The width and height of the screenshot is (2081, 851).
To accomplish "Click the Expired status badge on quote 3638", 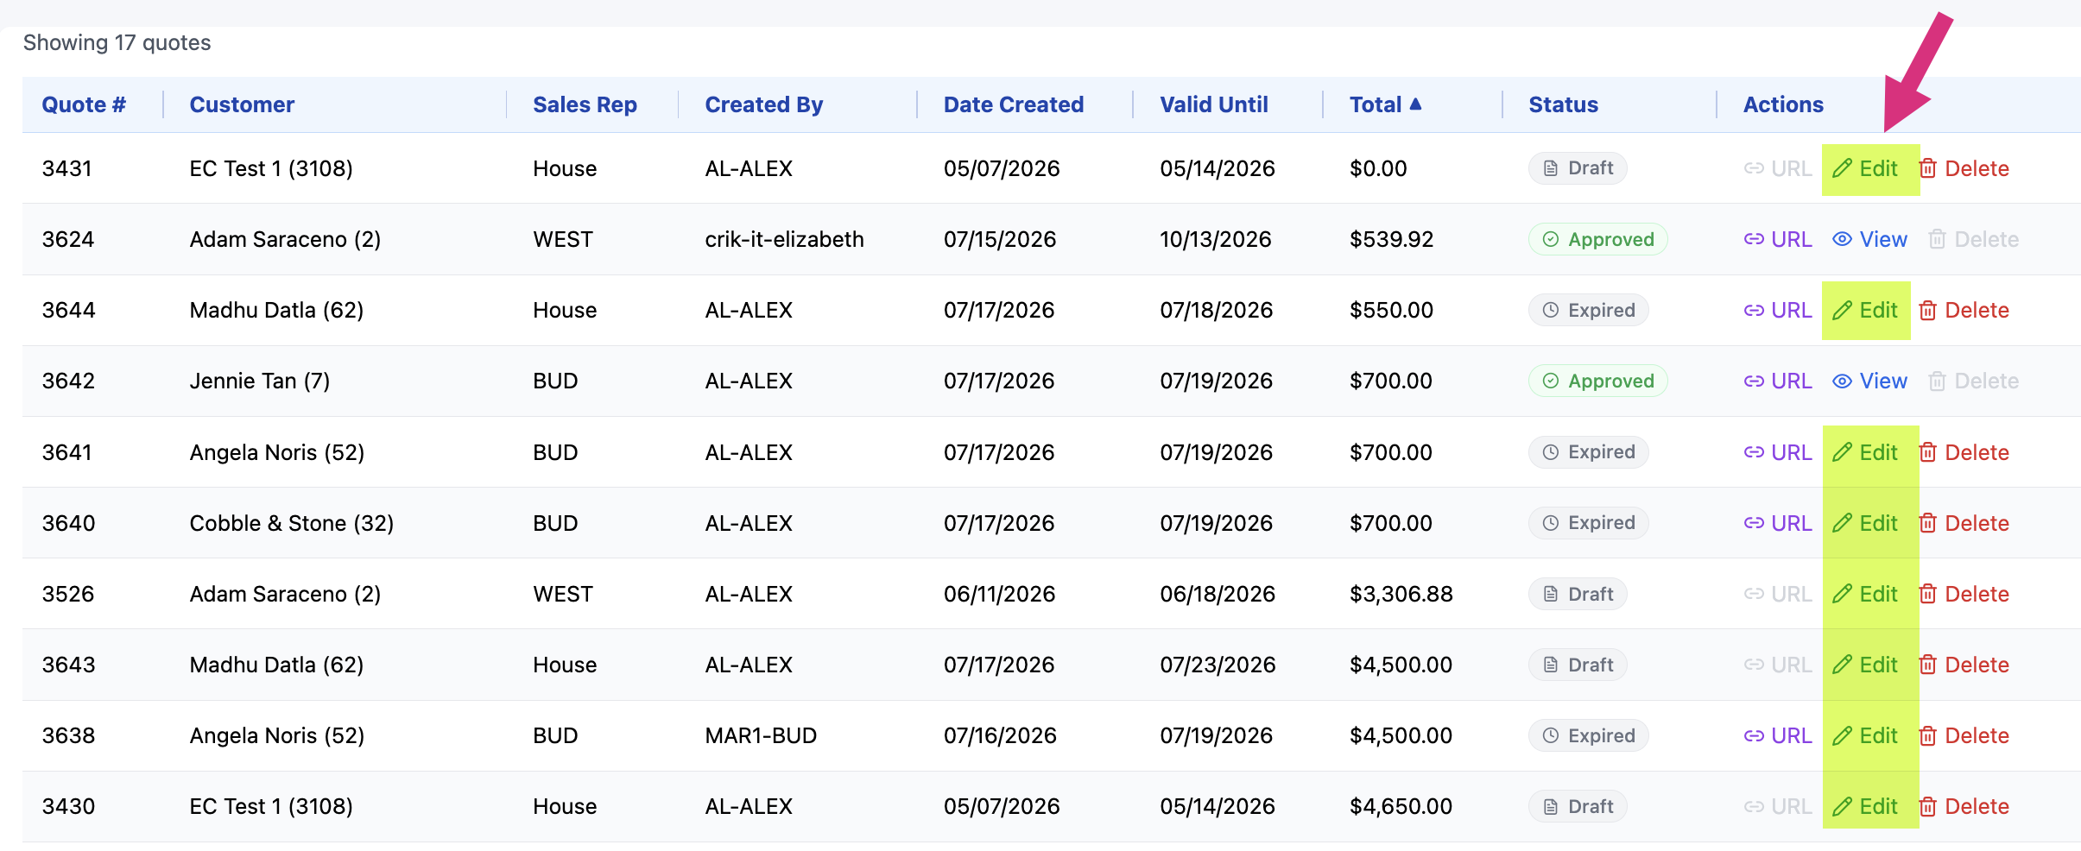I will pyautogui.click(x=1588, y=735).
